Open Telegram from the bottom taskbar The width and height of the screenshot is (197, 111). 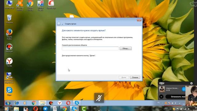(45, 109)
